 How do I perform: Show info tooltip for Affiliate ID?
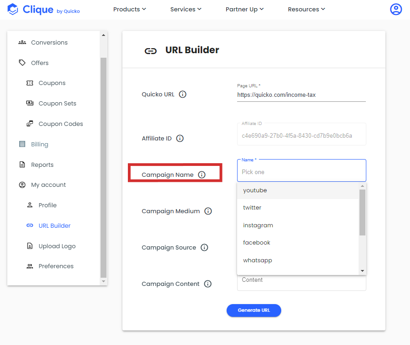(x=180, y=139)
